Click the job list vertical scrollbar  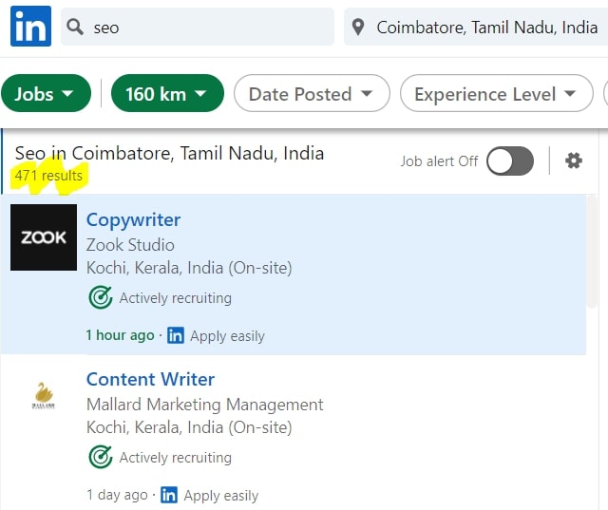pos(592,256)
